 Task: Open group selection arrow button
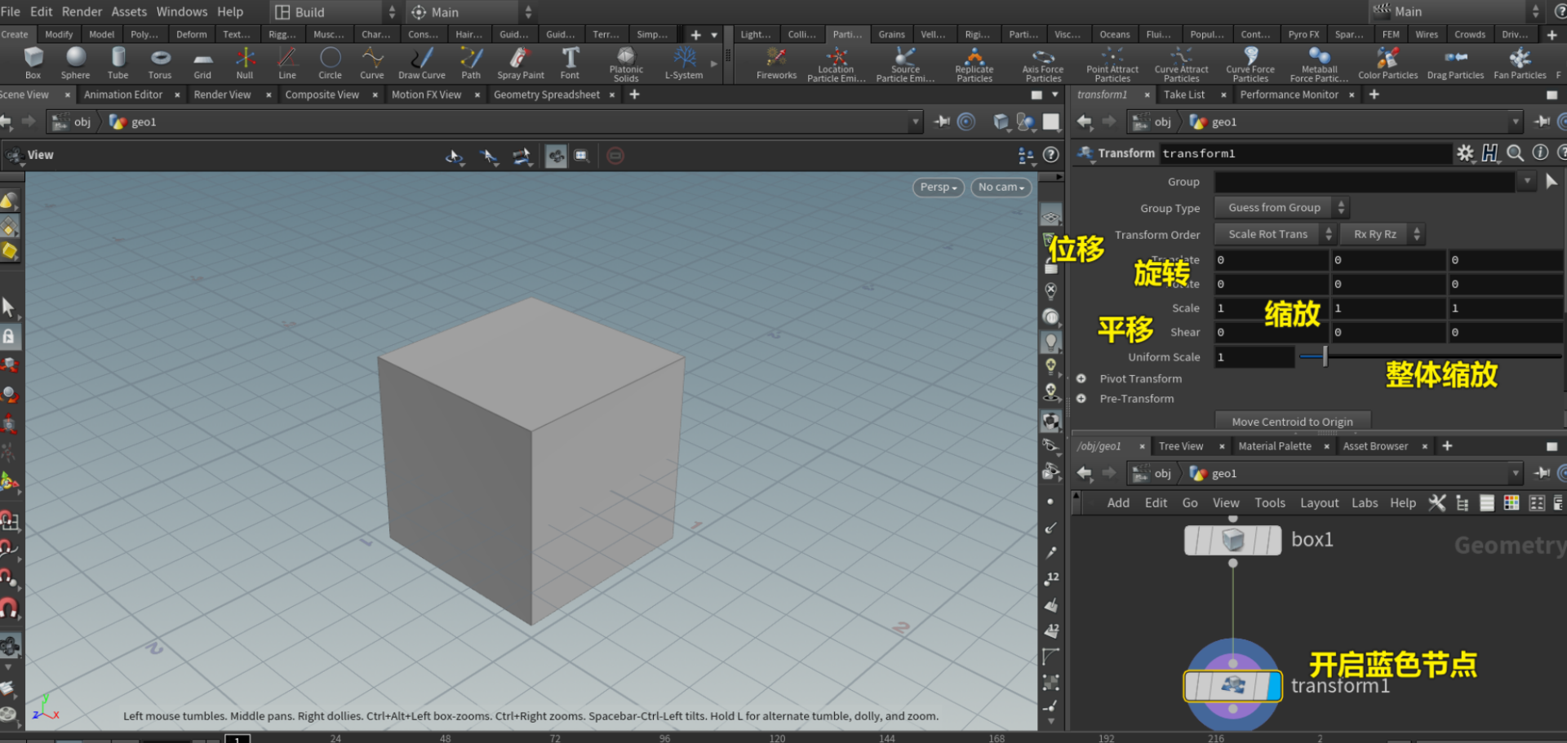(x=1551, y=181)
